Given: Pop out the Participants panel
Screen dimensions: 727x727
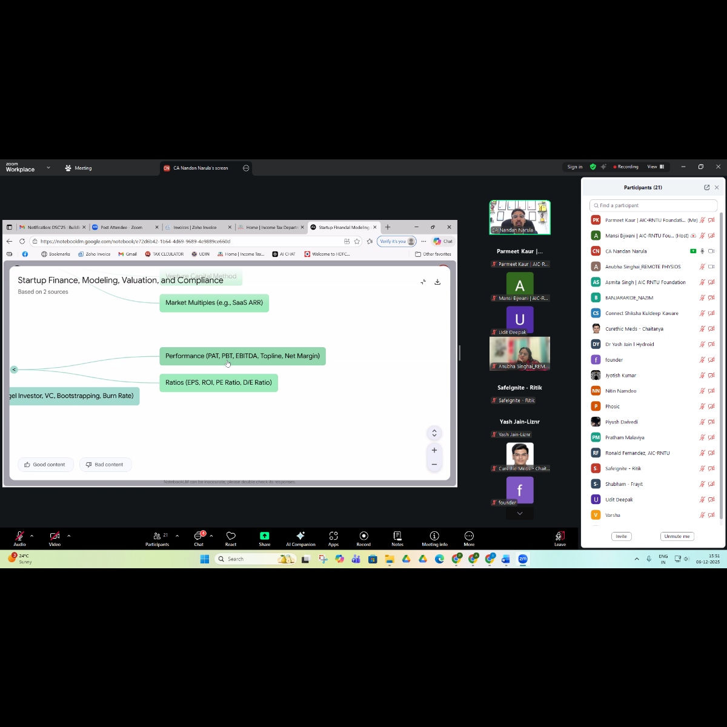Looking at the screenshot, I should pyautogui.click(x=706, y=188).
